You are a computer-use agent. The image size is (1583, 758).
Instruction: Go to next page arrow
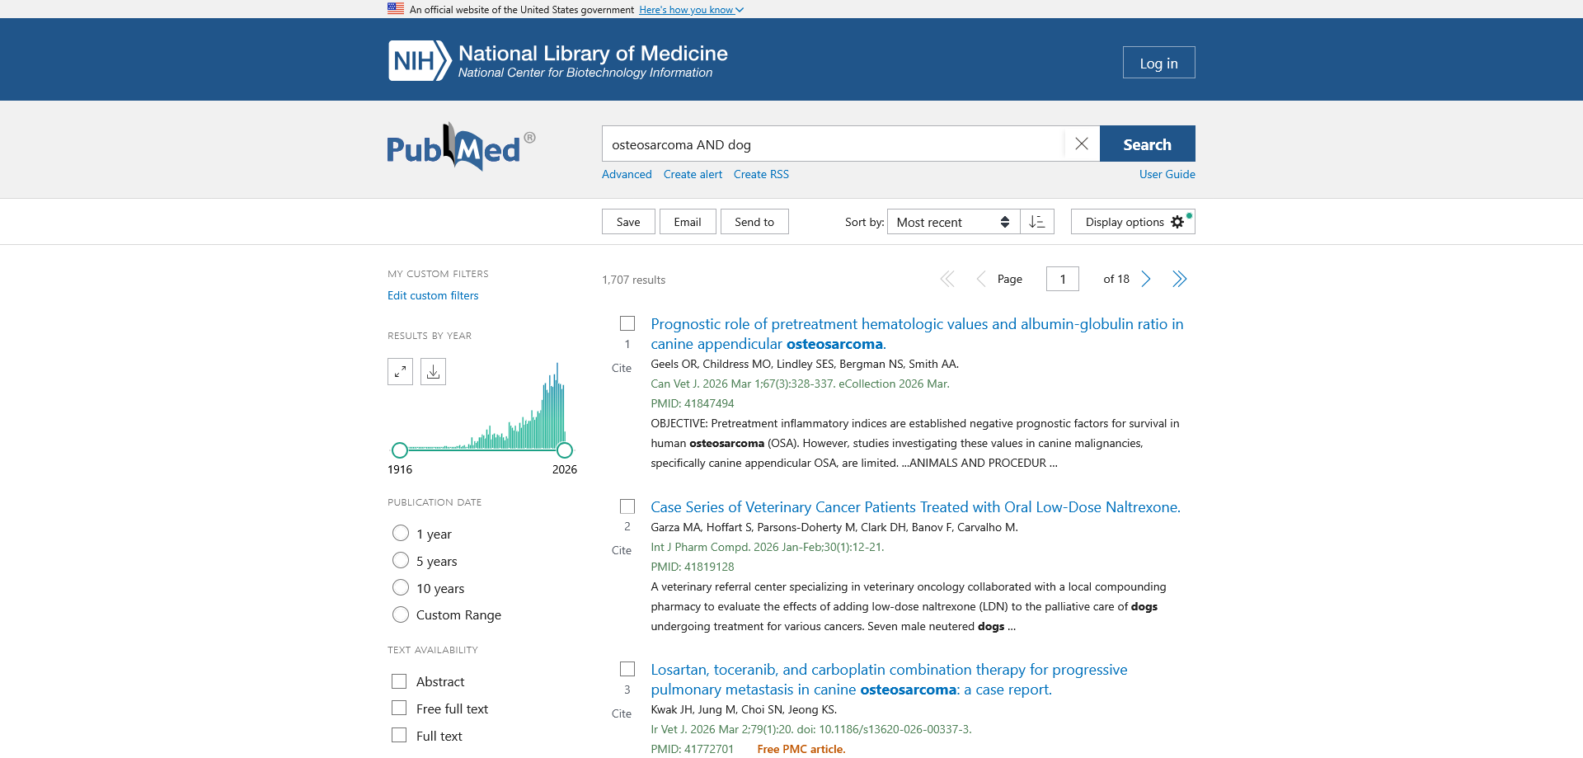click(x=1146, y=279)
